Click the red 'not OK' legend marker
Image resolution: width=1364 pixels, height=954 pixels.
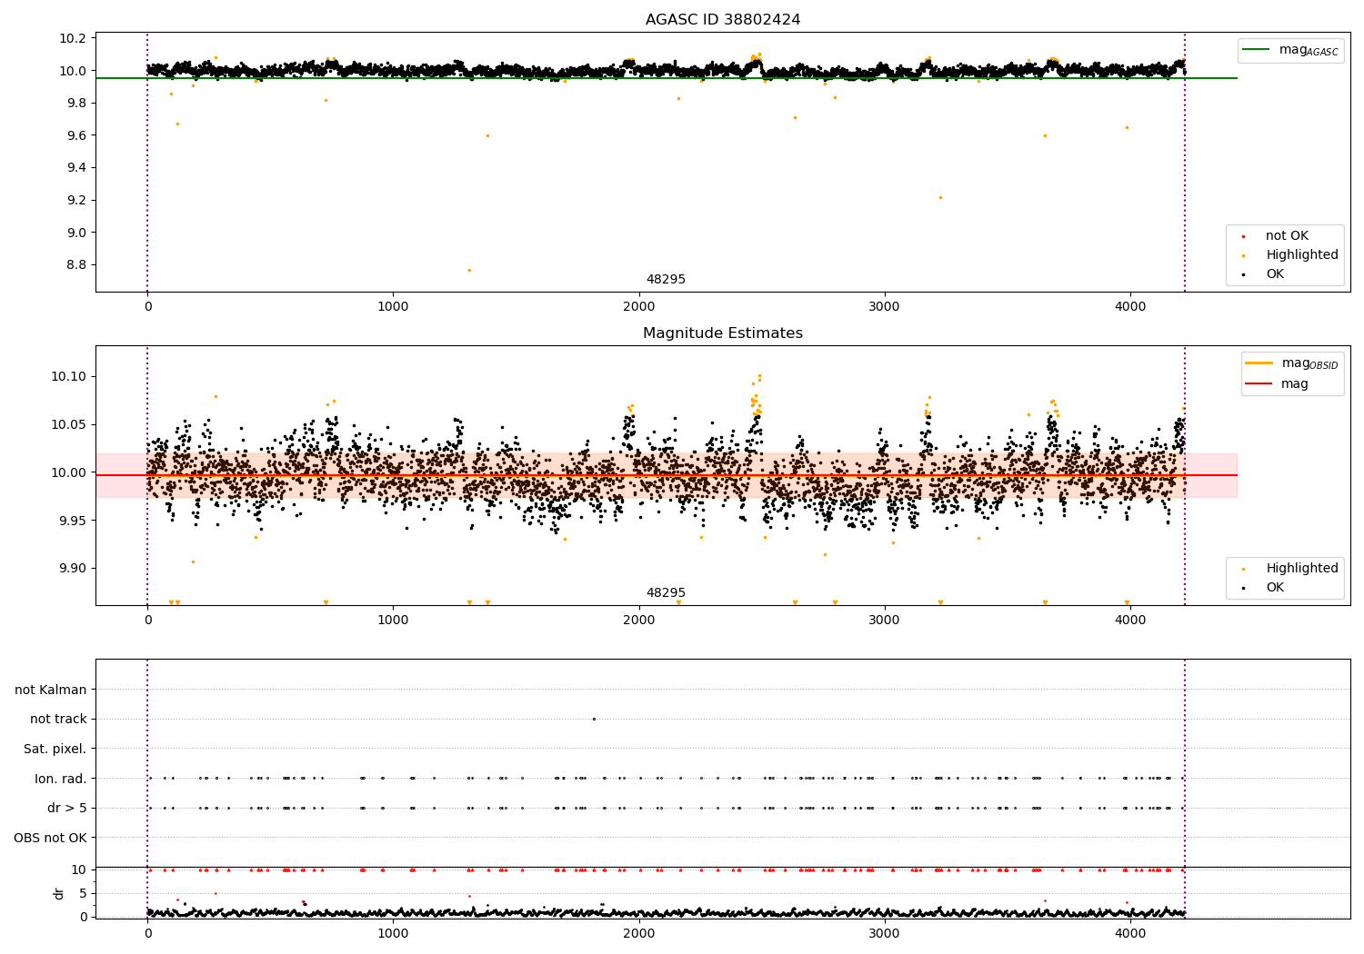tap(1243, 236)
